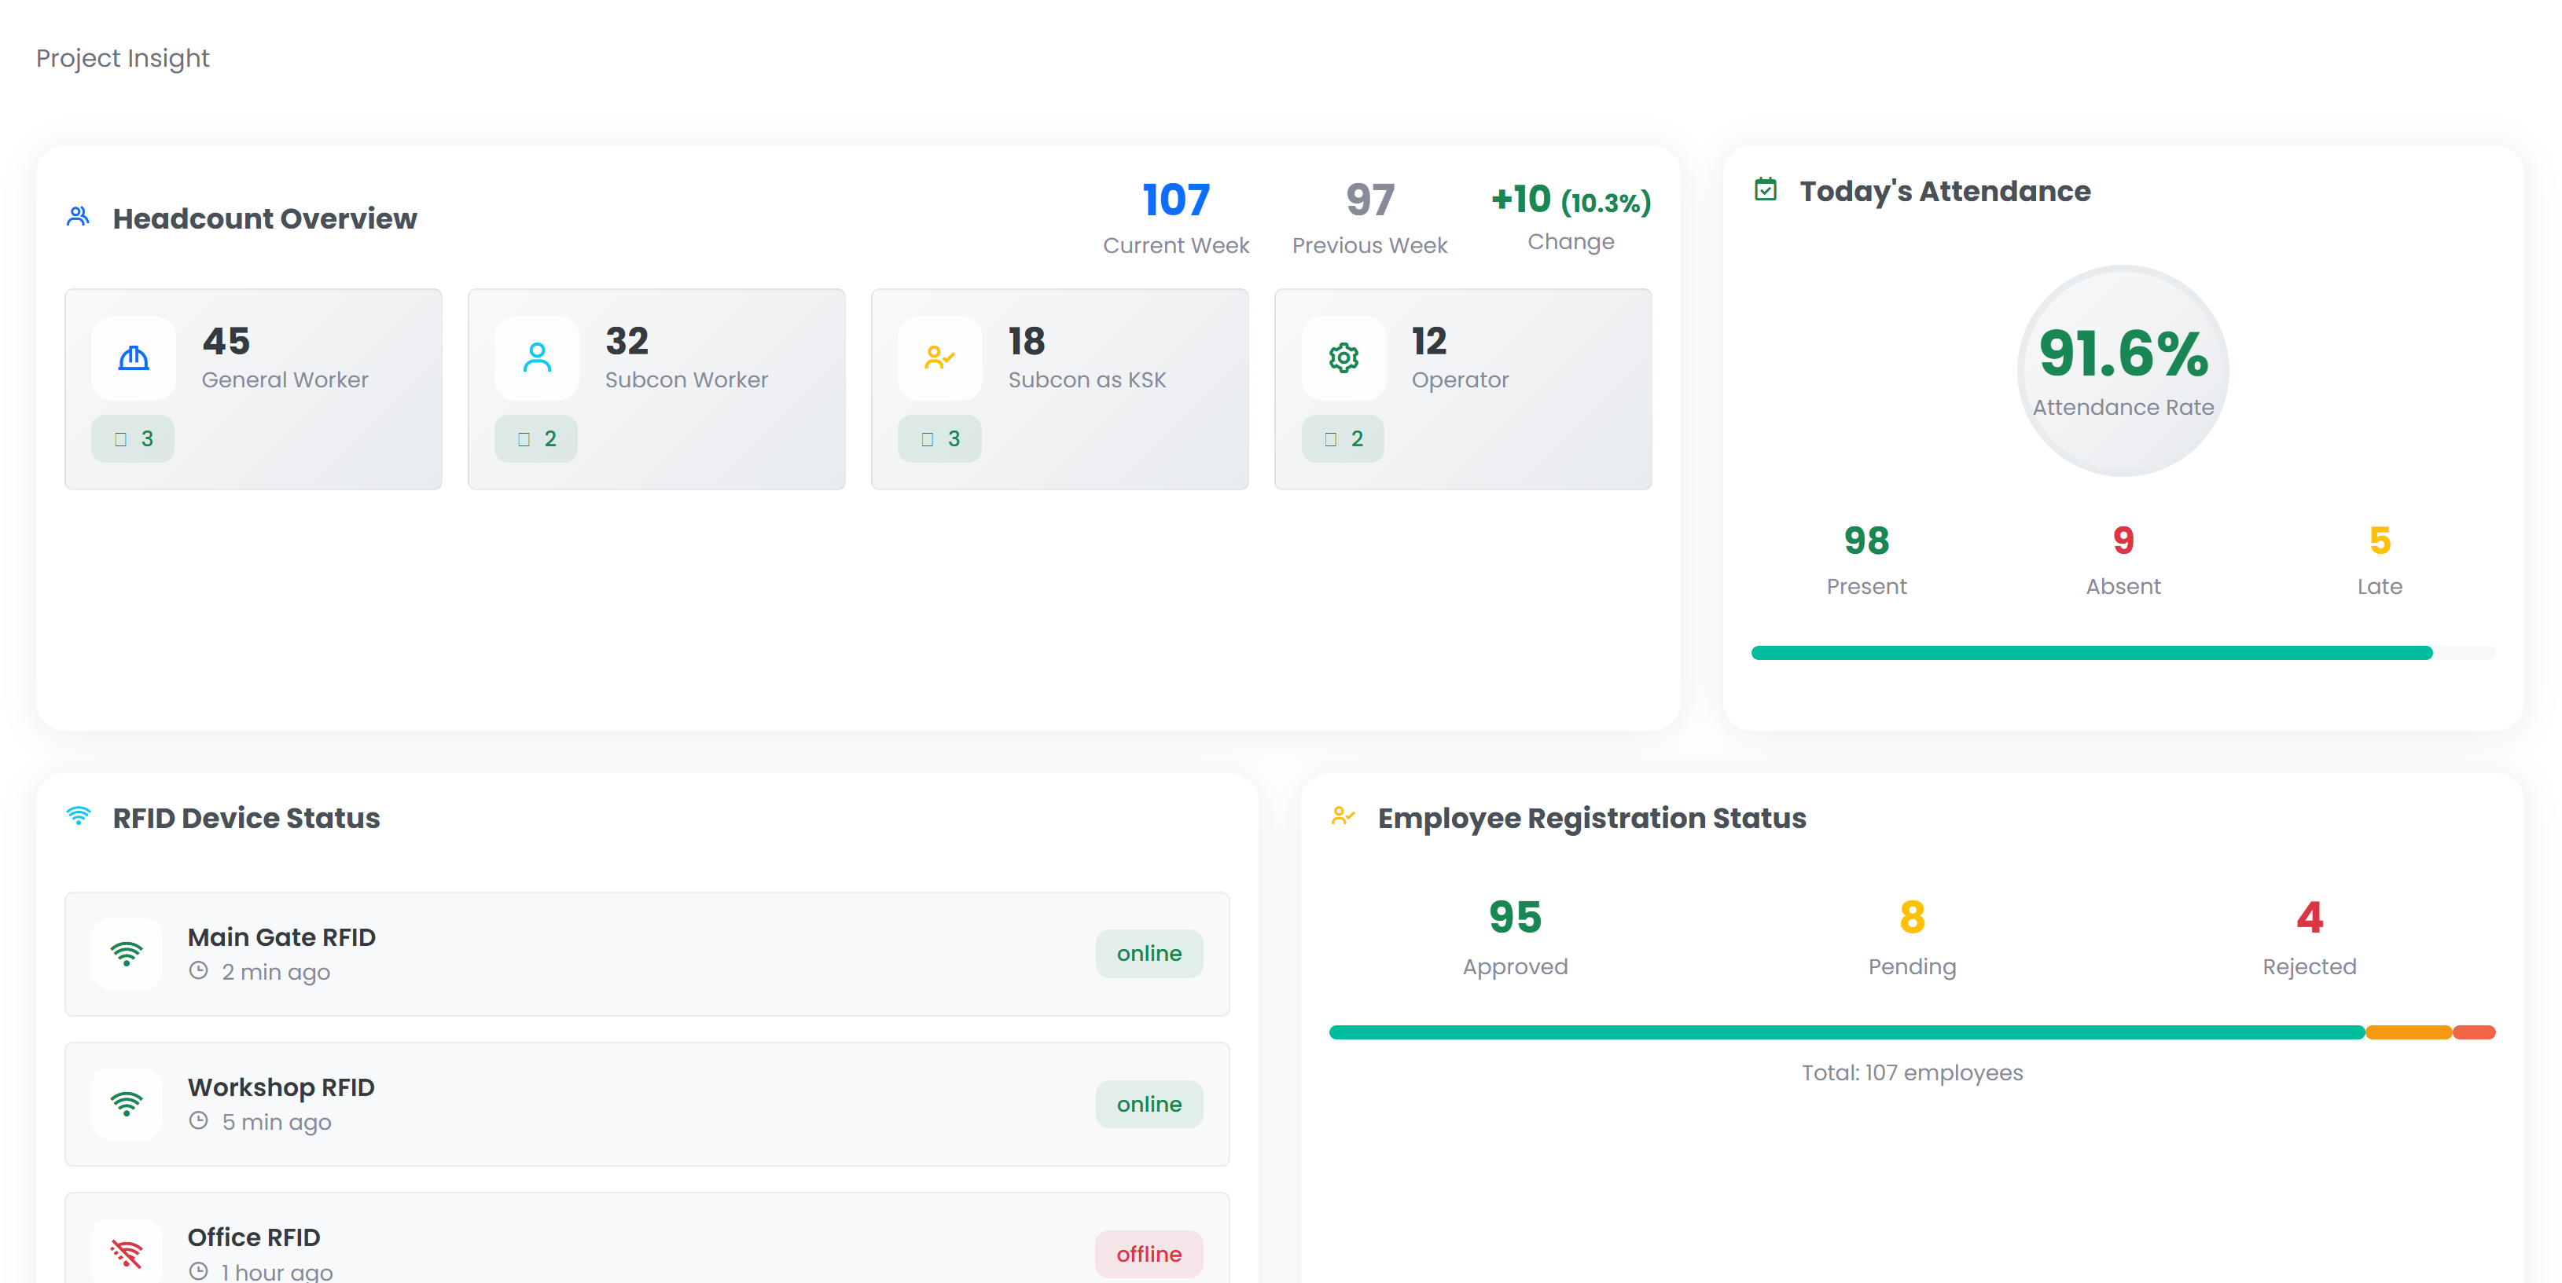The image size is (2562, 1283).
Task: Click the 107 Current Week value
Action: click(x=1175, y=200)
